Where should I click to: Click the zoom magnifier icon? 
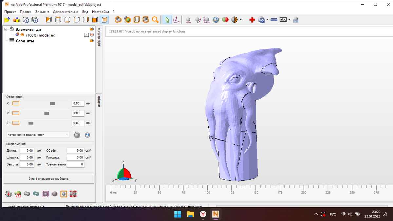click(155, 20)
